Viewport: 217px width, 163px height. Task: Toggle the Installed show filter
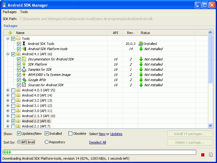pyautogui.click(x=46, y=134)
